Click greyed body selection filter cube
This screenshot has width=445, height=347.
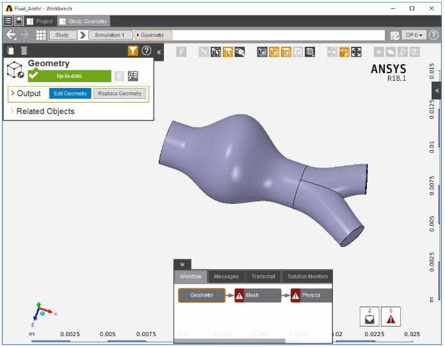tap(298, 52)
